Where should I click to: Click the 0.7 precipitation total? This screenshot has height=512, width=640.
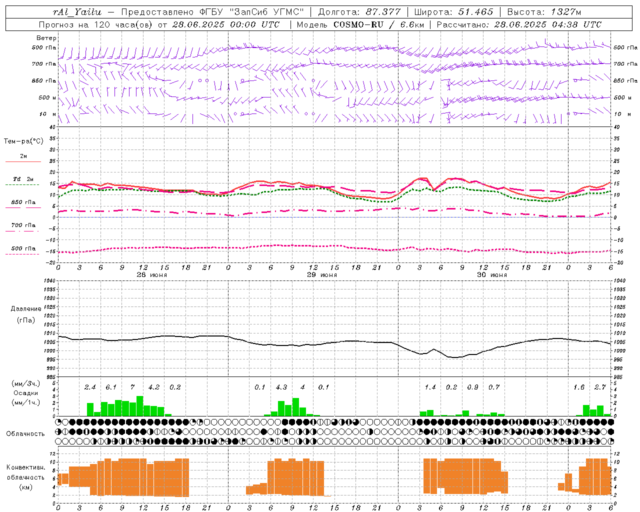[x=494, y=387]
